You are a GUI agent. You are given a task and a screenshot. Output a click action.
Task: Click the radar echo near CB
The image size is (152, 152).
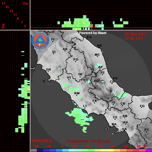coord(121,95)
